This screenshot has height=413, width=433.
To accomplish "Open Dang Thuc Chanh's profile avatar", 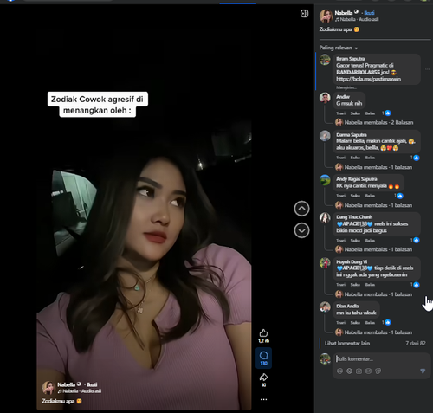I will (x=325, y=218).
